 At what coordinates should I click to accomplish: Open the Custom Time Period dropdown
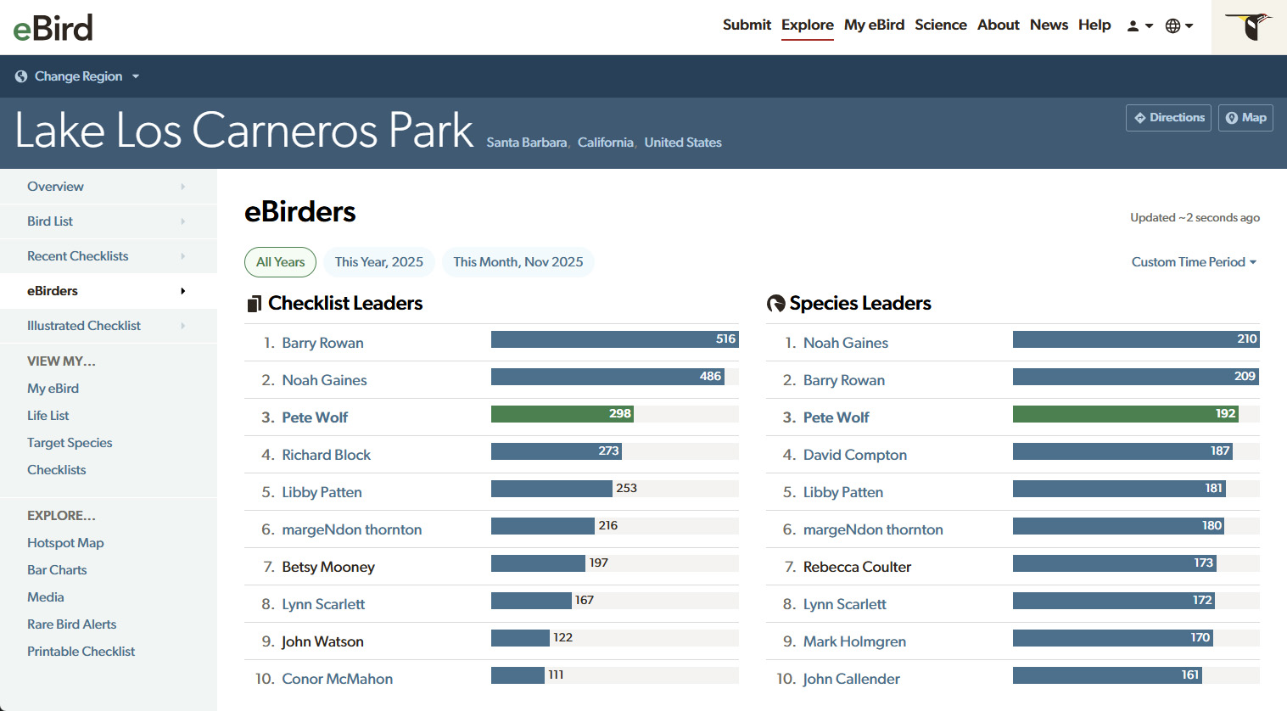pyautogui.click(x=1193, y=262)
